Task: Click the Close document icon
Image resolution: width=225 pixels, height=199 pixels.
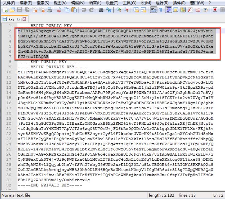Action: pos(34,10)
